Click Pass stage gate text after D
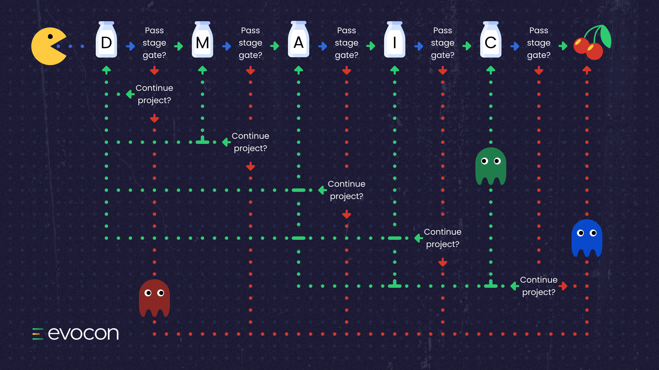 tap(154, 43)
